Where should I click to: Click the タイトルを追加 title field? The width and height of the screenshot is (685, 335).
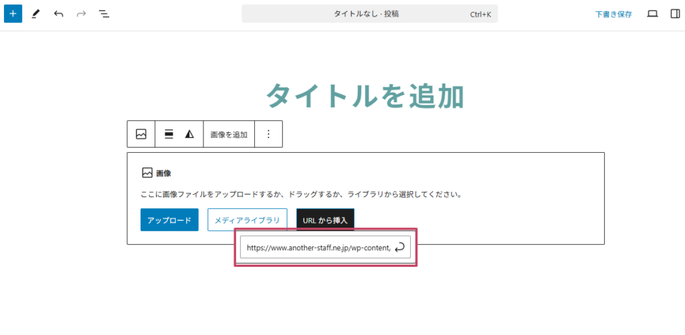click(365, 96)
